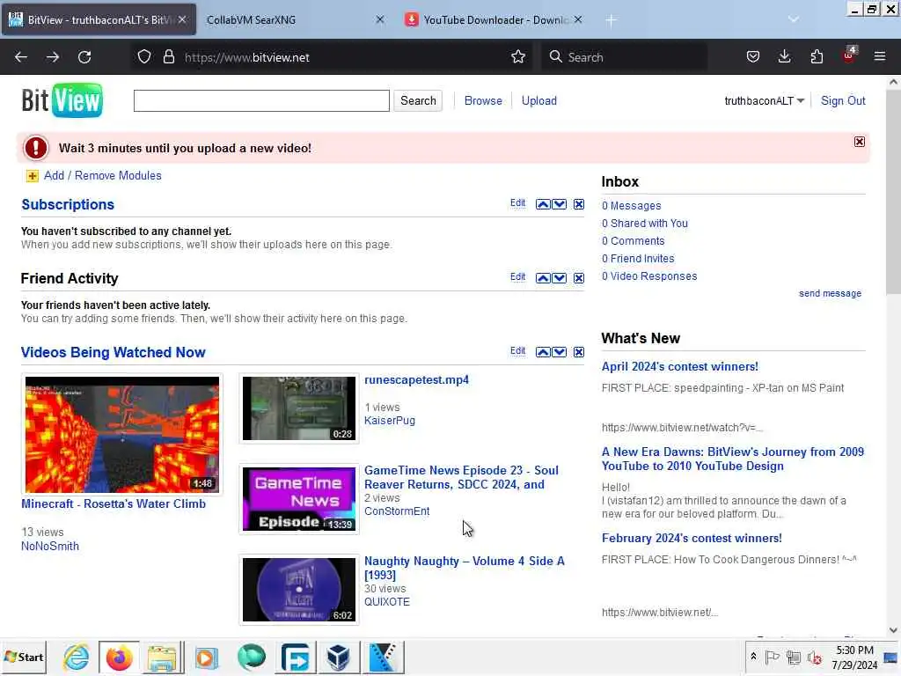Remove the Videos Being Watched Now module
901x676 pixels.
click(579, 352)
